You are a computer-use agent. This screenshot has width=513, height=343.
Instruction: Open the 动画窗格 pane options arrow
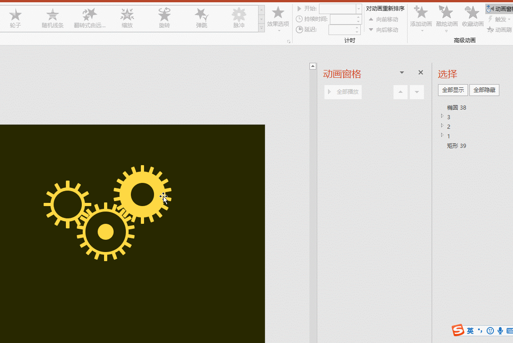click(402, 73)
